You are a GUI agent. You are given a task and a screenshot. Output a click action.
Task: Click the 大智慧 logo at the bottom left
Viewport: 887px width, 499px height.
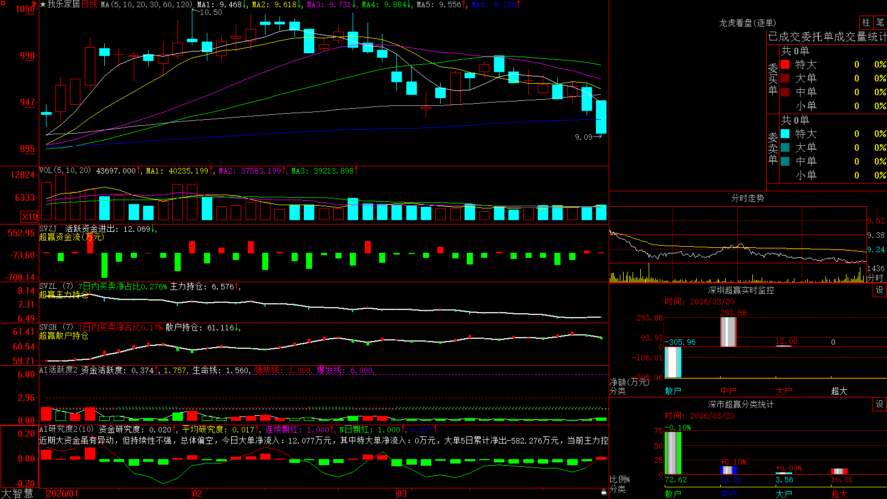17,493
